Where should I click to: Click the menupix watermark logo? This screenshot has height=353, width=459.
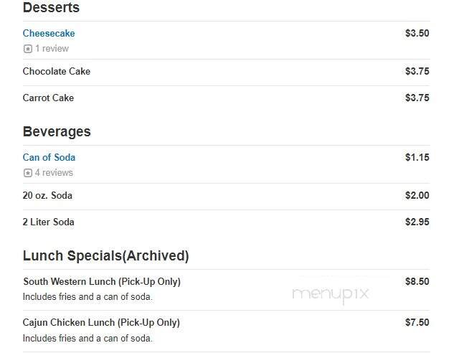(x=331, y=293)
